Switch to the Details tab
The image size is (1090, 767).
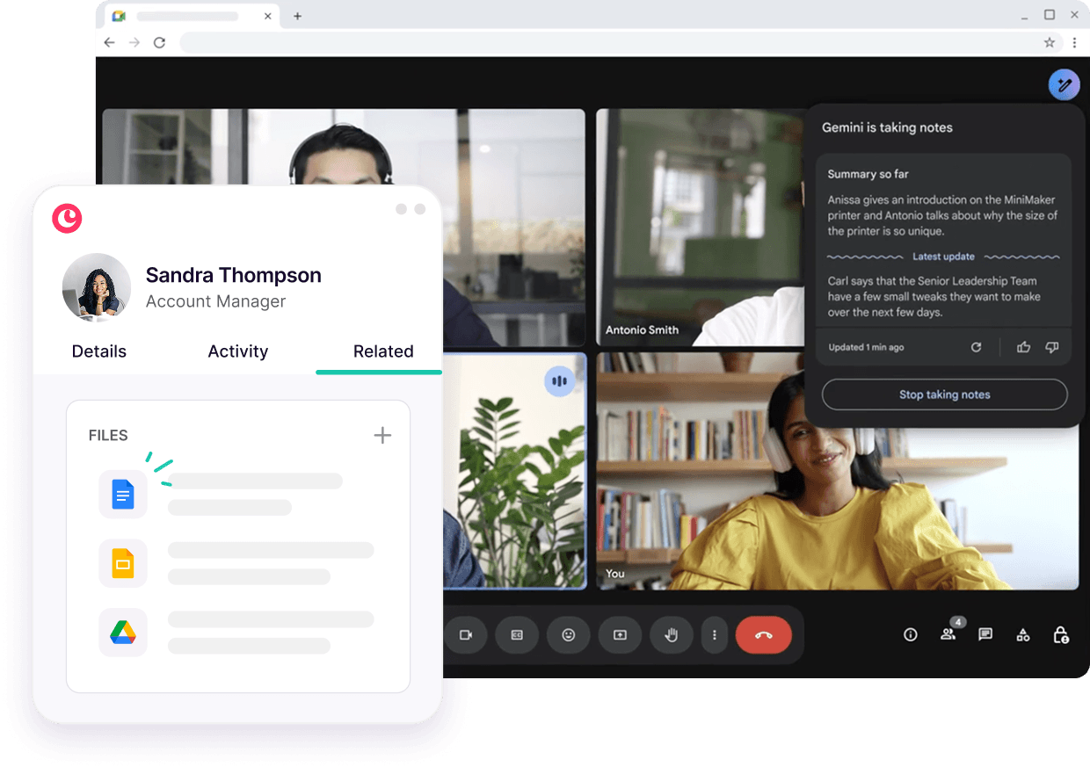(x=98, y=351)
